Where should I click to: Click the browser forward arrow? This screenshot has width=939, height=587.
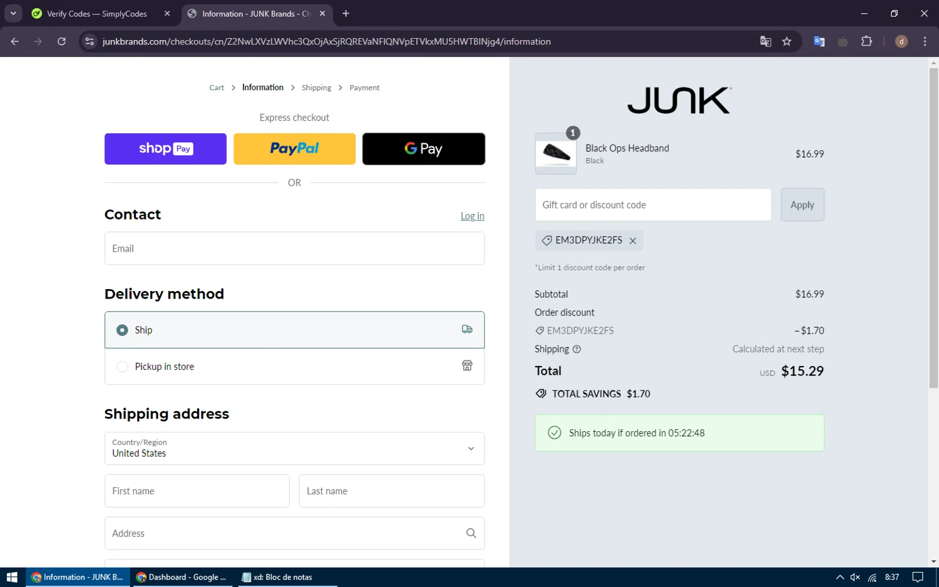[x=38, y=41]
